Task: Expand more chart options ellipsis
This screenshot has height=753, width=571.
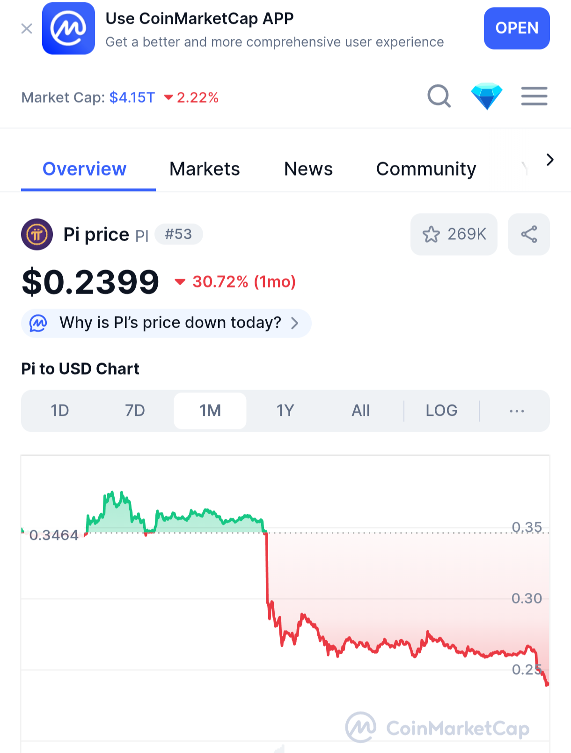Action: pyautogui.click(x=516, y=411)
